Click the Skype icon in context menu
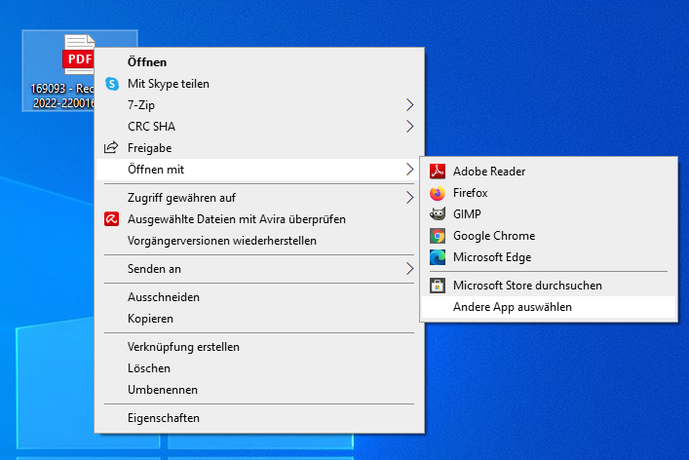 (112, 84)
